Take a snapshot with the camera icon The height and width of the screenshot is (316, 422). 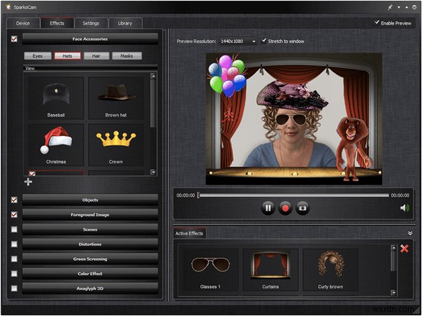coord(302,208)
